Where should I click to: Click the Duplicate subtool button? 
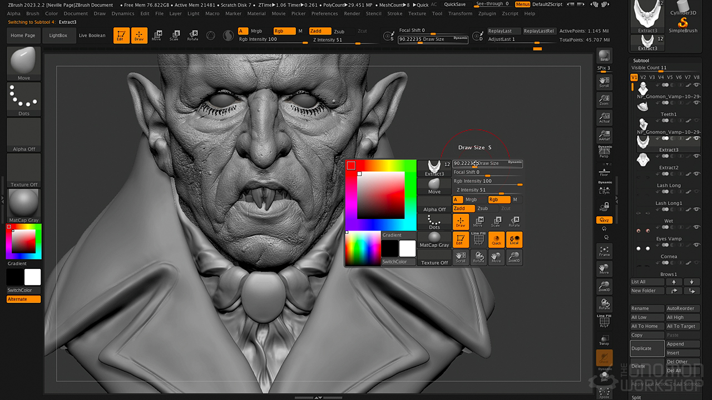(x=647, y=348)
